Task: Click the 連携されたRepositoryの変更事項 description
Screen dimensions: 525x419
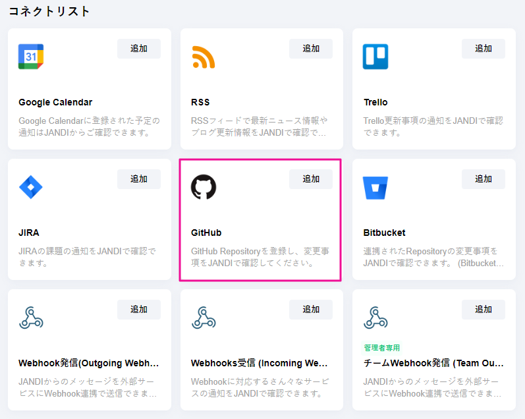Action: [x=433, y=257]
